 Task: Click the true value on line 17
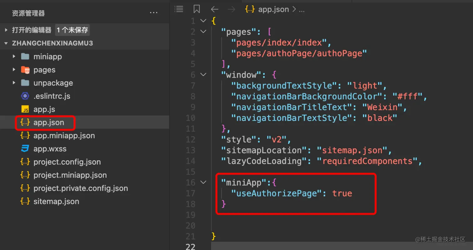click(x=342, y=193)
